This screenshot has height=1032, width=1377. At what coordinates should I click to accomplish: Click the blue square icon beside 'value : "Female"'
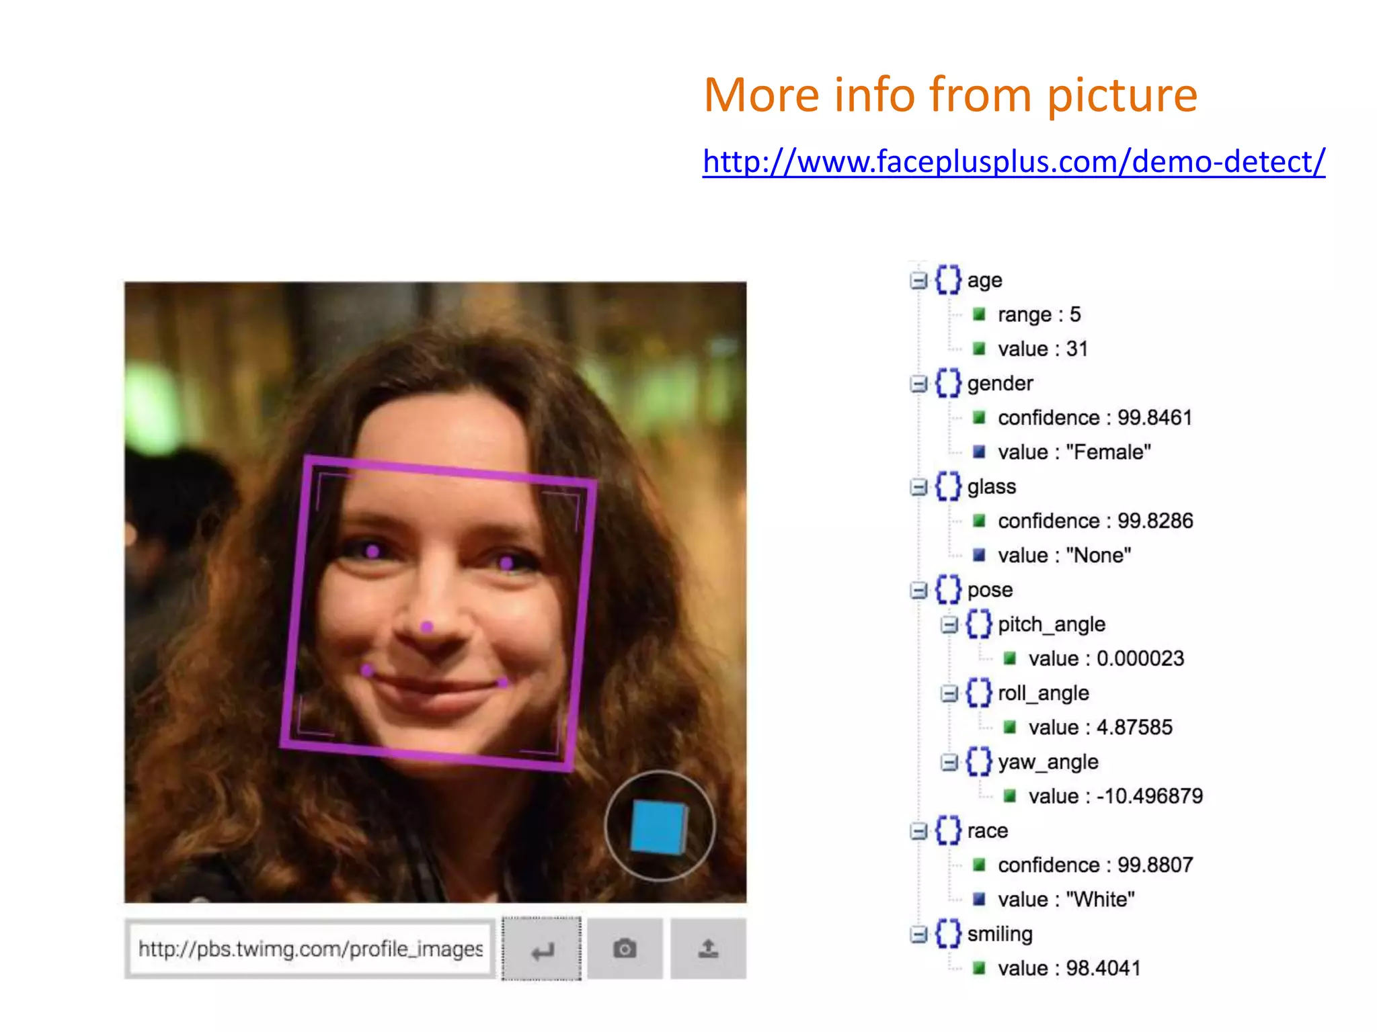click(x=979, y=452)
